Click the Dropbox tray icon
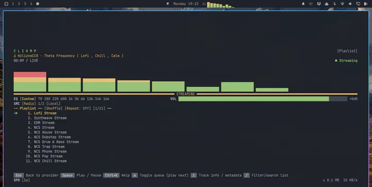 tap(319, 4)
